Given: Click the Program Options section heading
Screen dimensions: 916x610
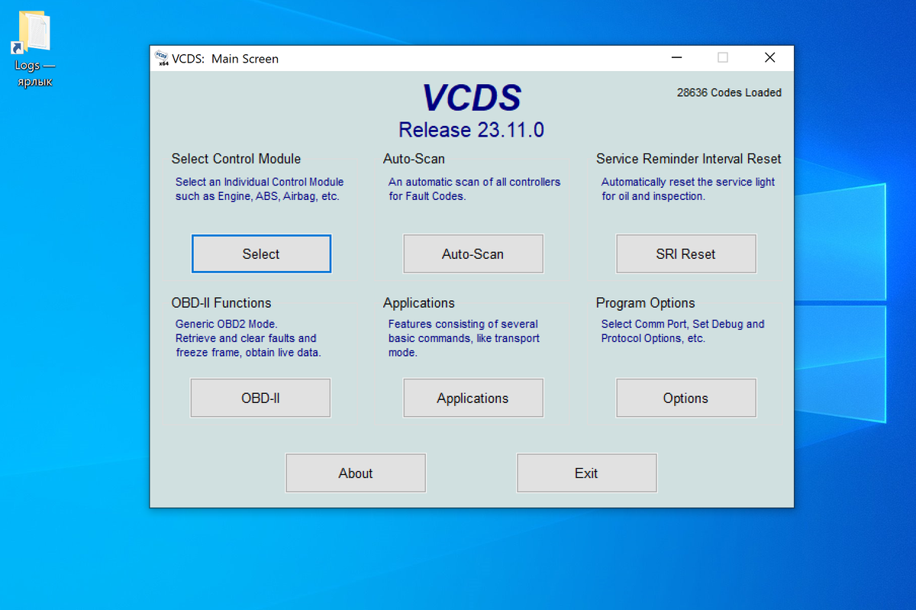Looking at the screenshot, I should (645, 303).
